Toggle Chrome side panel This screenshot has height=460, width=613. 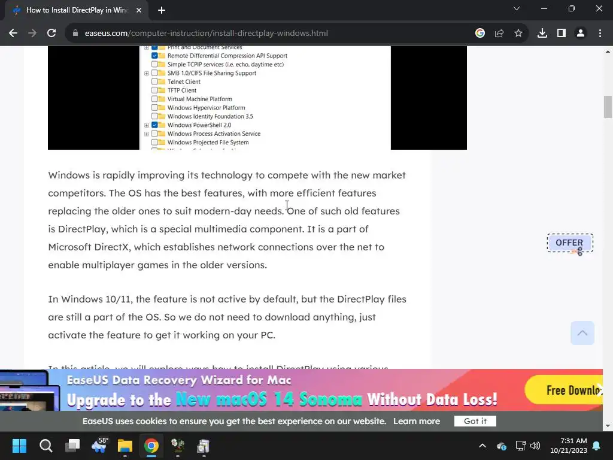[562, 34]
